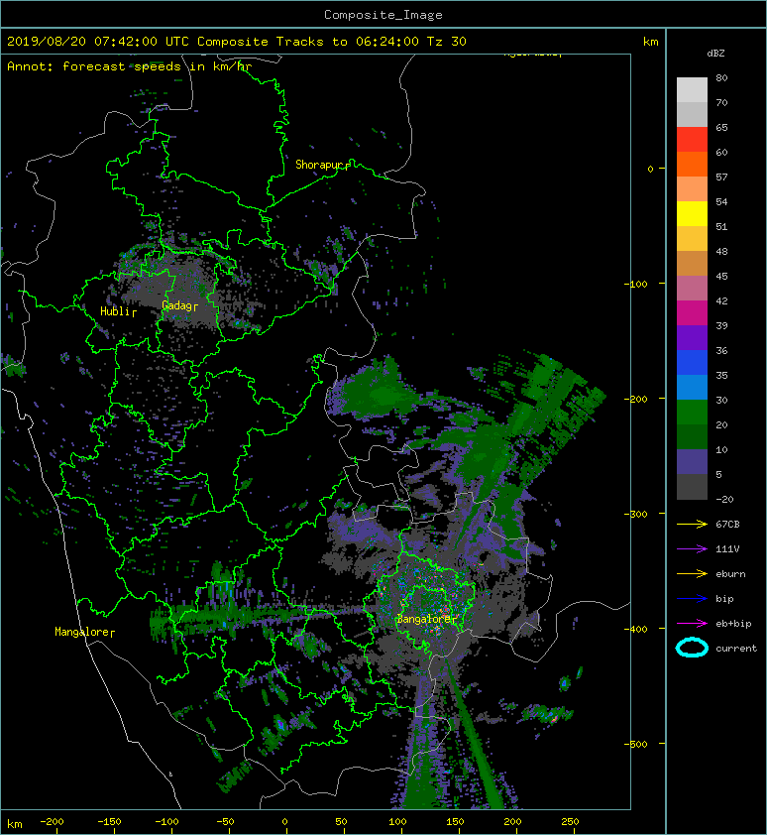Click the Composite_Image title text

383,15
